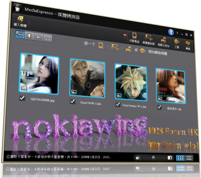This screenshot has width=201, height=178.
Task: Click game controller icon in the hint line
Action: [128, 49]
